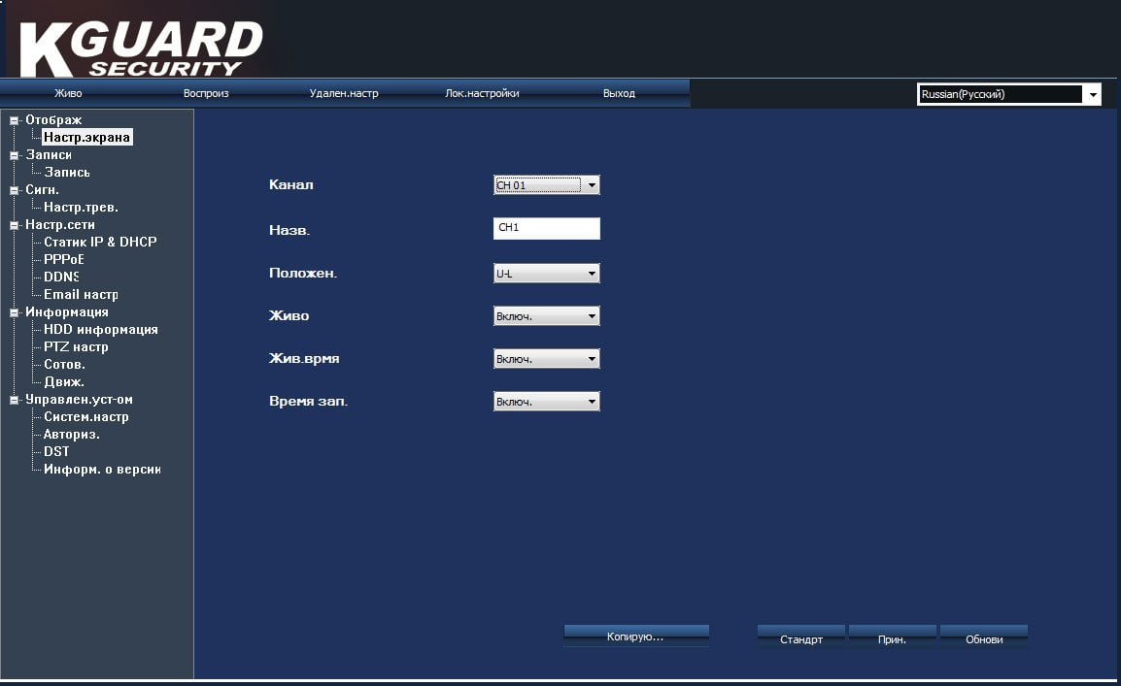1121x686 pixels.
Task: Click the Назв. text field CH1
Action: pyautogui.click(x=546, y=228)
